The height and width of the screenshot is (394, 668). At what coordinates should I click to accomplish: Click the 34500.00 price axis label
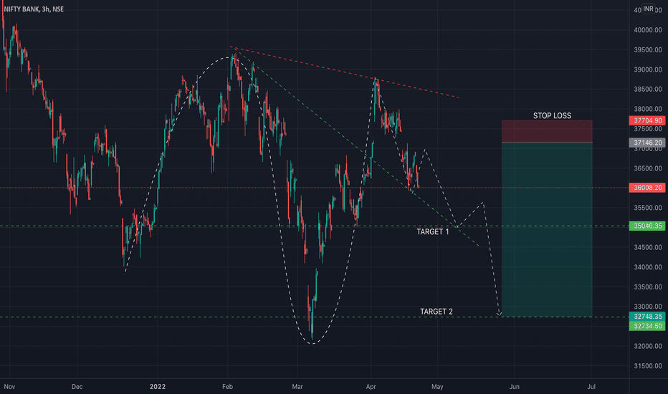(x=647, y=247)
